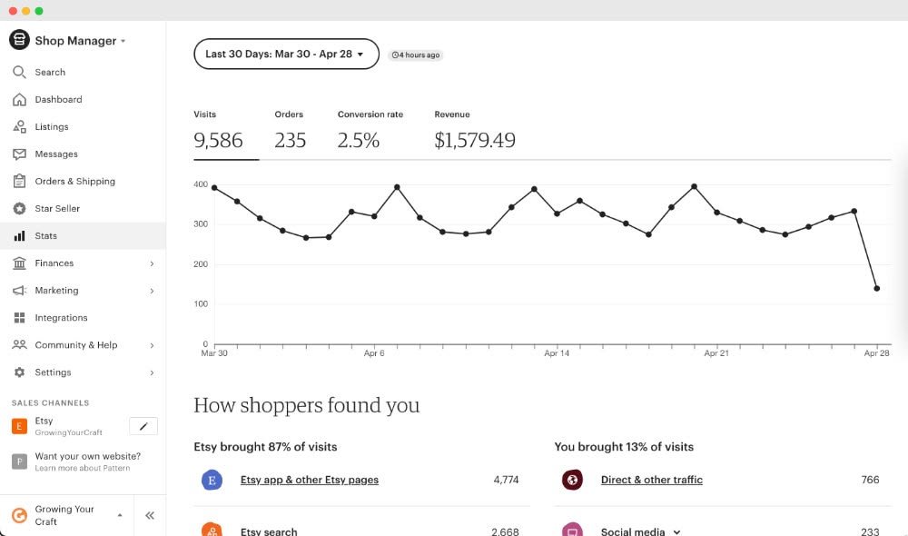The height and width of the screenshot is (536, 908).
Task: Open Star Seller page
Action: pos(83,208)
